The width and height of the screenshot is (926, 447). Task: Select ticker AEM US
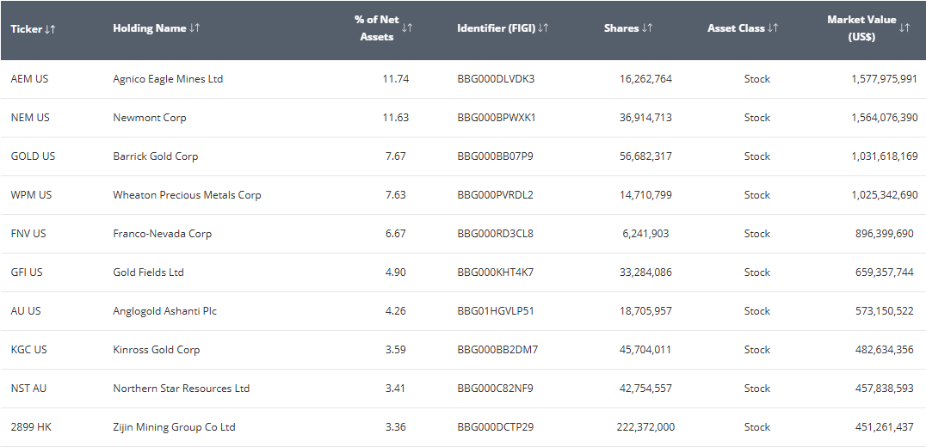click(29, 79)
